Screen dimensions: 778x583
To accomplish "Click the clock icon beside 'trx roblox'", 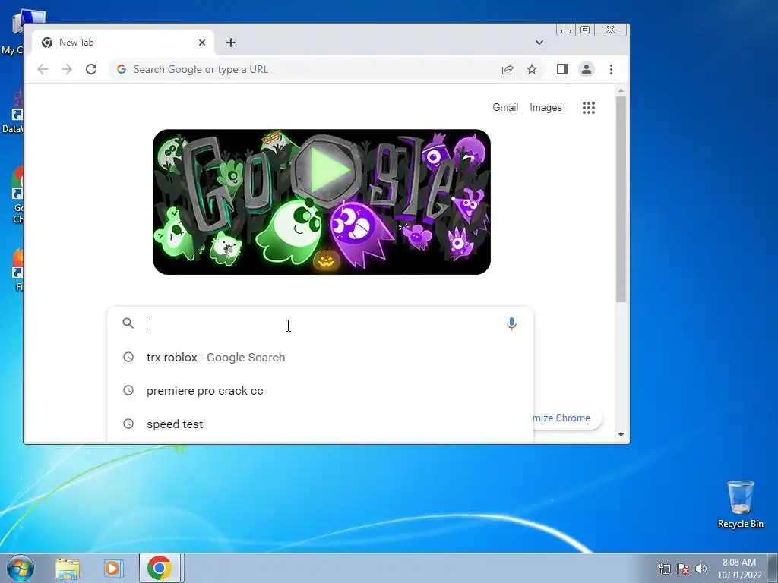I will (128, 357).
